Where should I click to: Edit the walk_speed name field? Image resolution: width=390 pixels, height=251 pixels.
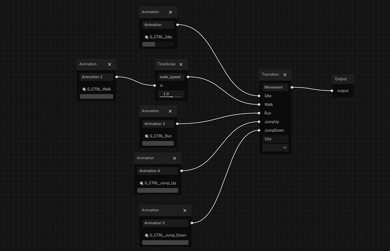(x=171, y=77)
